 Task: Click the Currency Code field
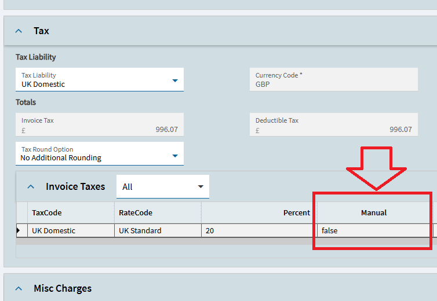tap(334, 79)
